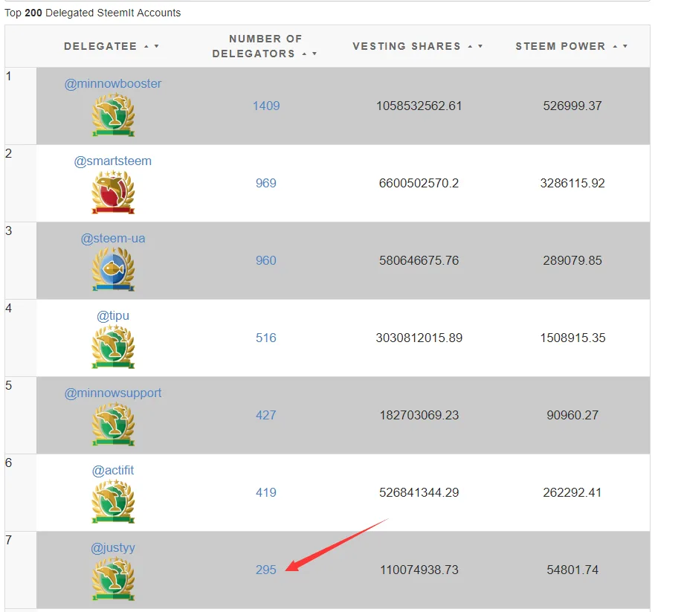This screenshot has width=684, height=612.
Task: Sort Delegatee column descending arrow
Action: pyautogui.click(x=157, y=46)
